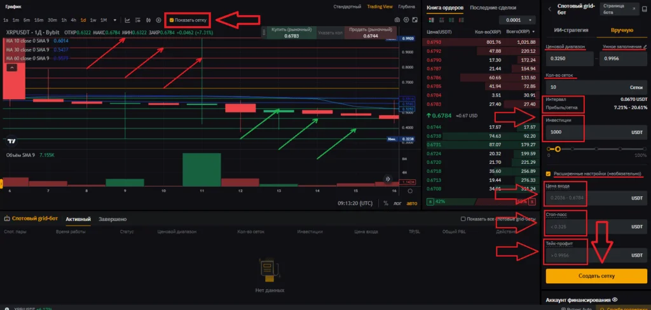
Task: Click Стоп-лосс input field
Action: tap(596, 227)
